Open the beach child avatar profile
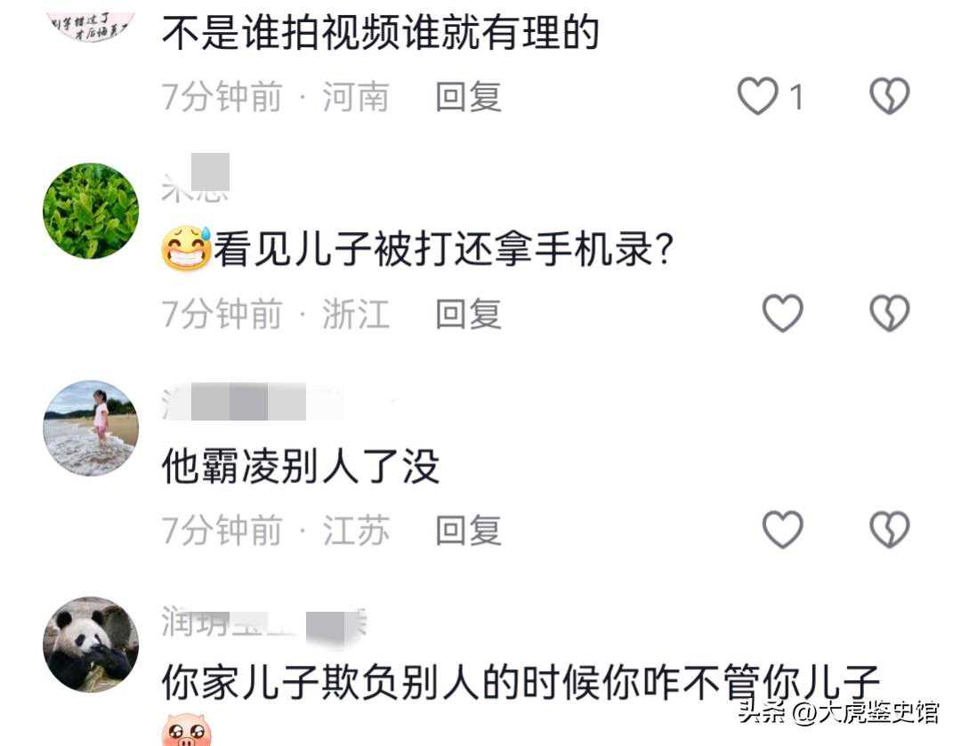961x746 pixels. (x=91, y=428)
